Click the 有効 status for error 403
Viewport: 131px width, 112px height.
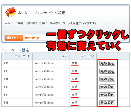[75, 71]
